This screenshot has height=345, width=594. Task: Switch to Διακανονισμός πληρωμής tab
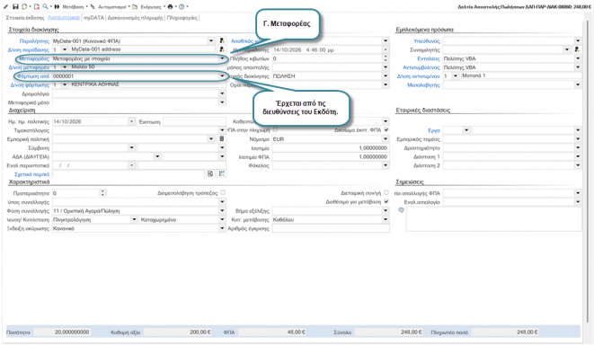click(x=135, y=18)
